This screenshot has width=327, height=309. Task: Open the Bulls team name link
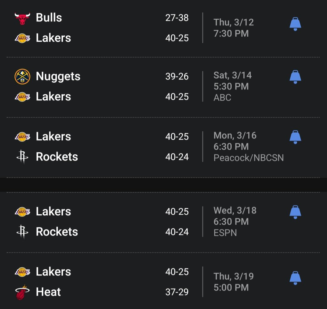[49, 18]
